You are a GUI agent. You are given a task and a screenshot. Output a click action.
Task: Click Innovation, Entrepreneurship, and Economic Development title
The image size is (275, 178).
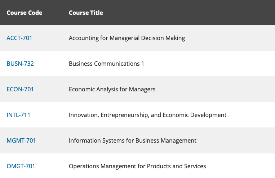pyautogui.click(x=147, y=115)
